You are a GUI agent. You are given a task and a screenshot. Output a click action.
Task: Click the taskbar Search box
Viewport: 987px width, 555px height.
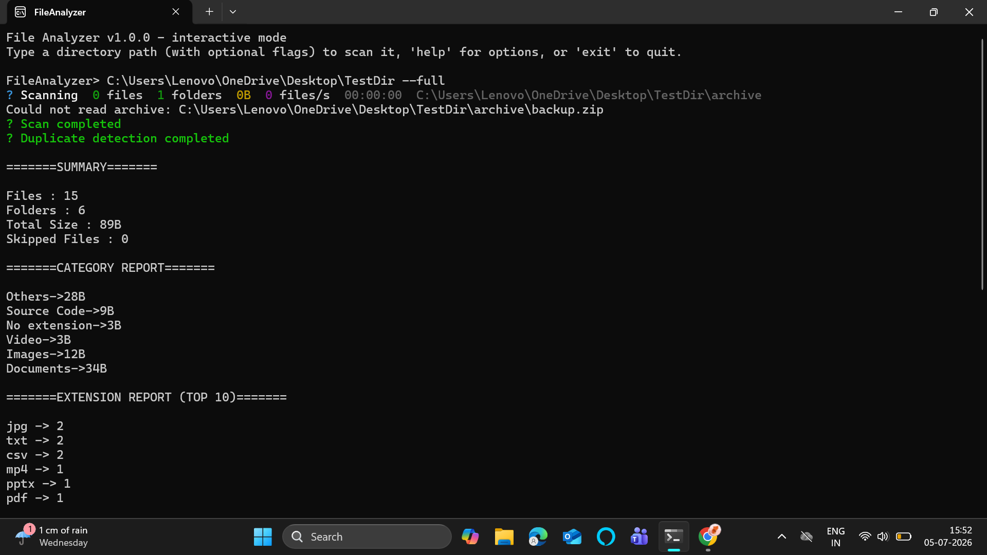(367, 537)
